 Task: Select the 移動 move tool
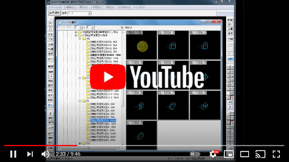coord(50,100)
